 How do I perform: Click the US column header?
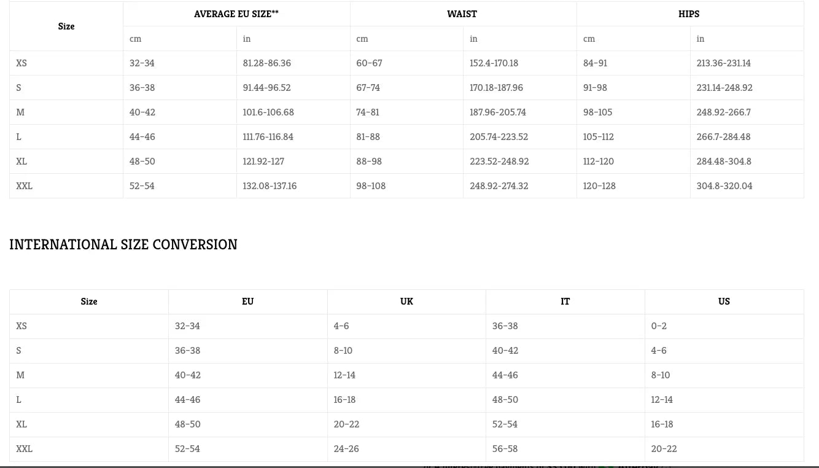[x=724, y=302]
